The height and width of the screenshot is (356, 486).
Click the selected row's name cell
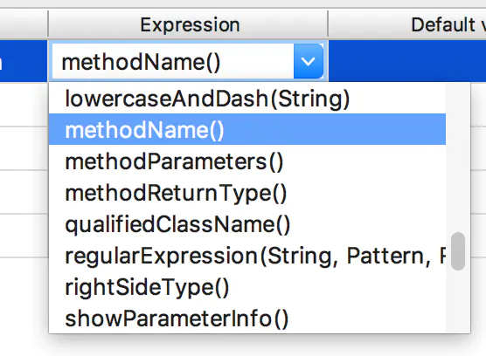click(24, 61)
